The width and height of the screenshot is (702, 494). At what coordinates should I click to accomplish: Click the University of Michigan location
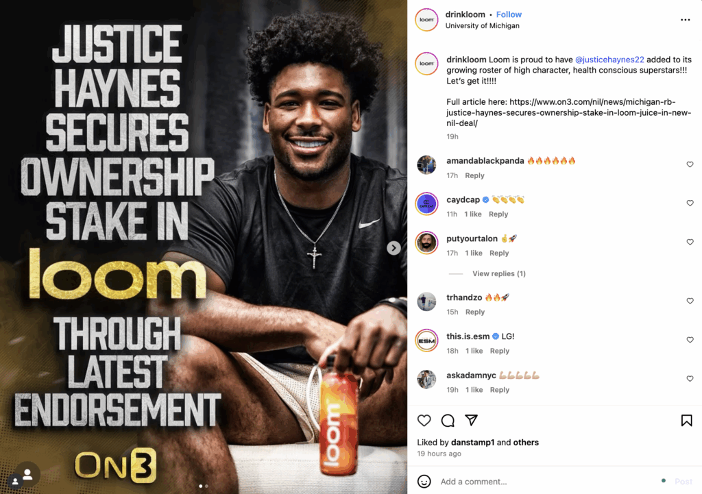point(482,25)
